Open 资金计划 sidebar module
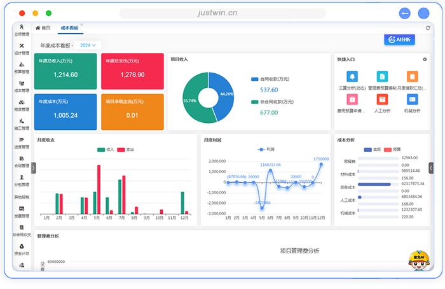Image resolution: width=445 pixels, height=289 pixels. click(22, 249)
